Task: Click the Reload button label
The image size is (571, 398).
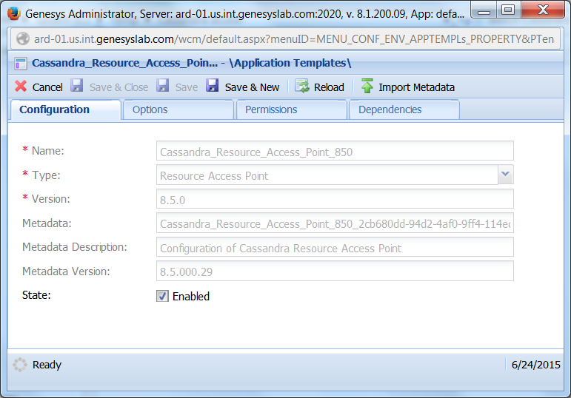Action: (x=329, y=87)
